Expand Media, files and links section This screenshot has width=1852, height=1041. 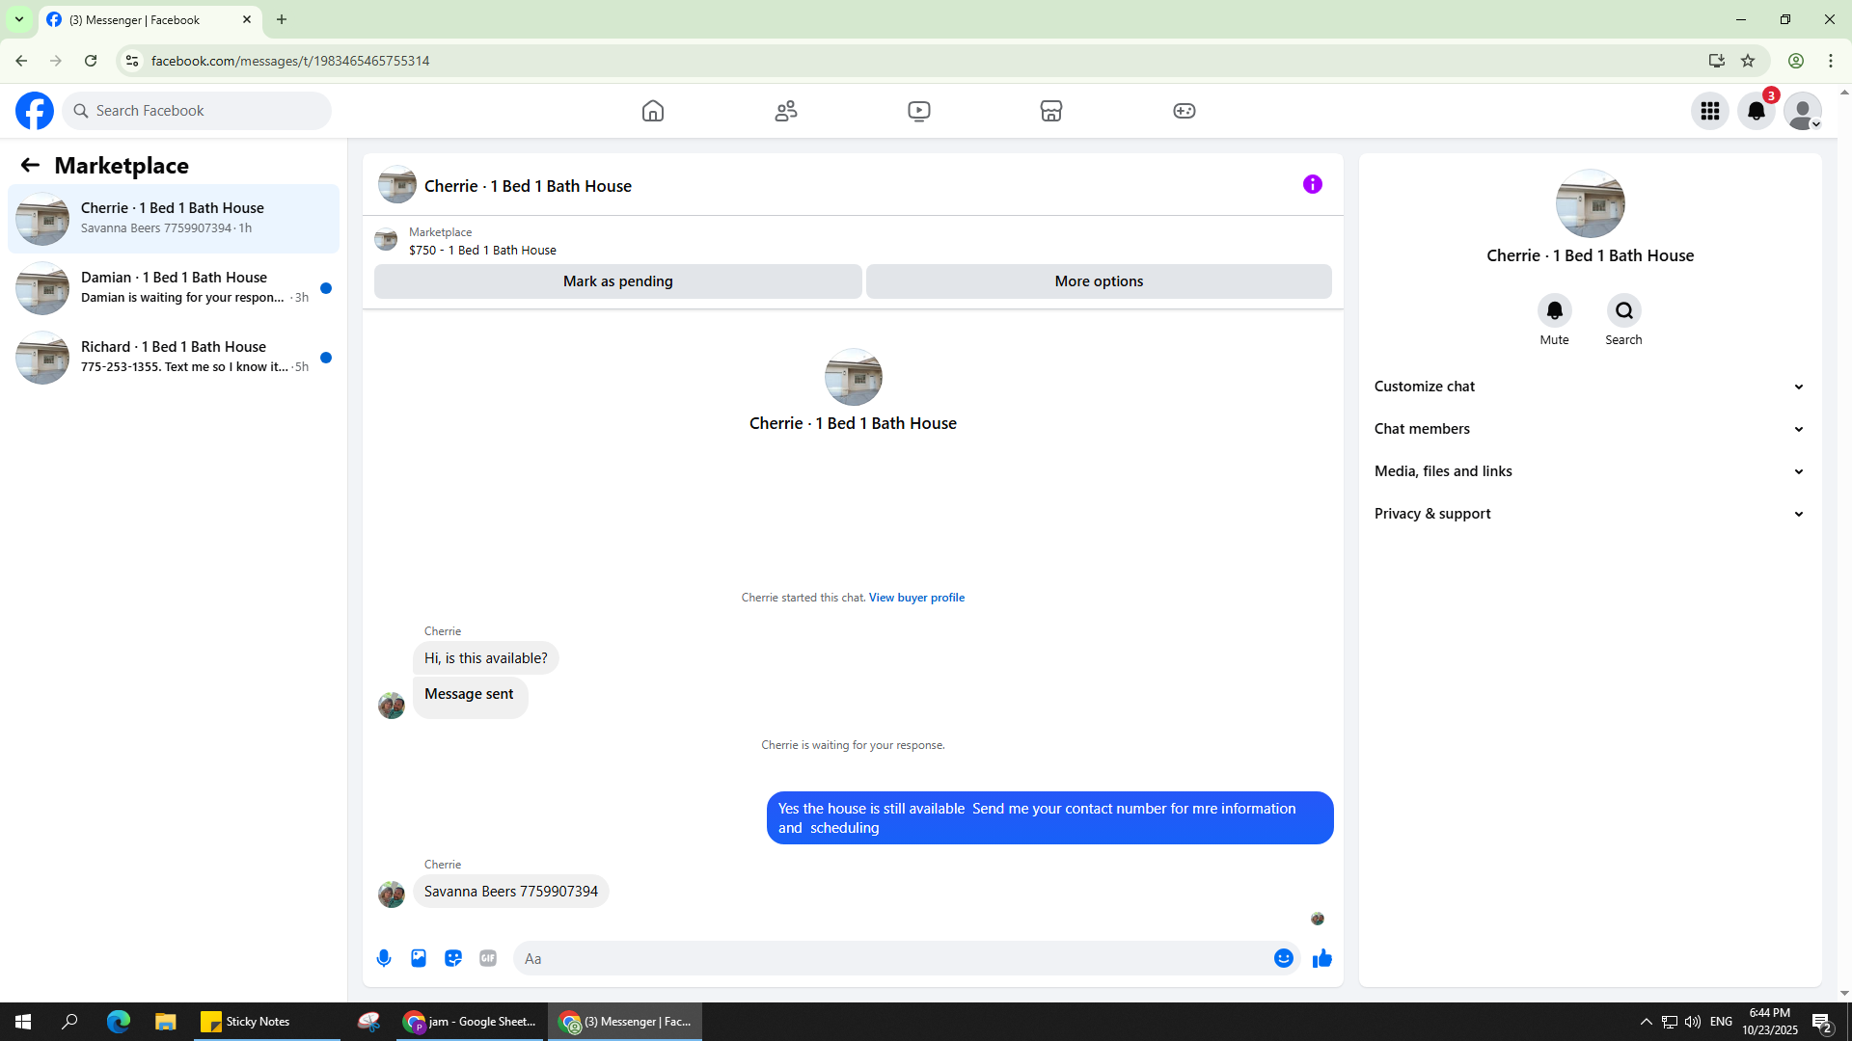[1589, 471]
